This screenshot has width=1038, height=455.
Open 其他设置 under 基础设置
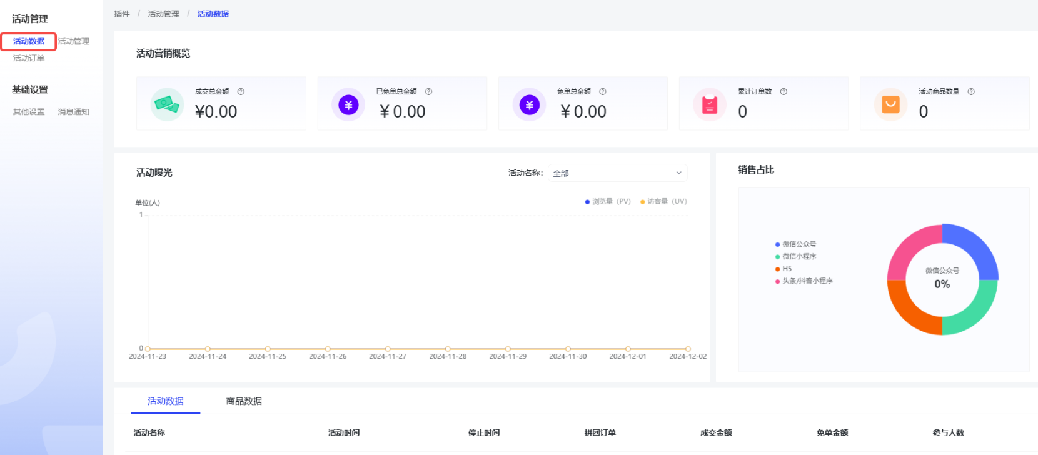point(29,112)
